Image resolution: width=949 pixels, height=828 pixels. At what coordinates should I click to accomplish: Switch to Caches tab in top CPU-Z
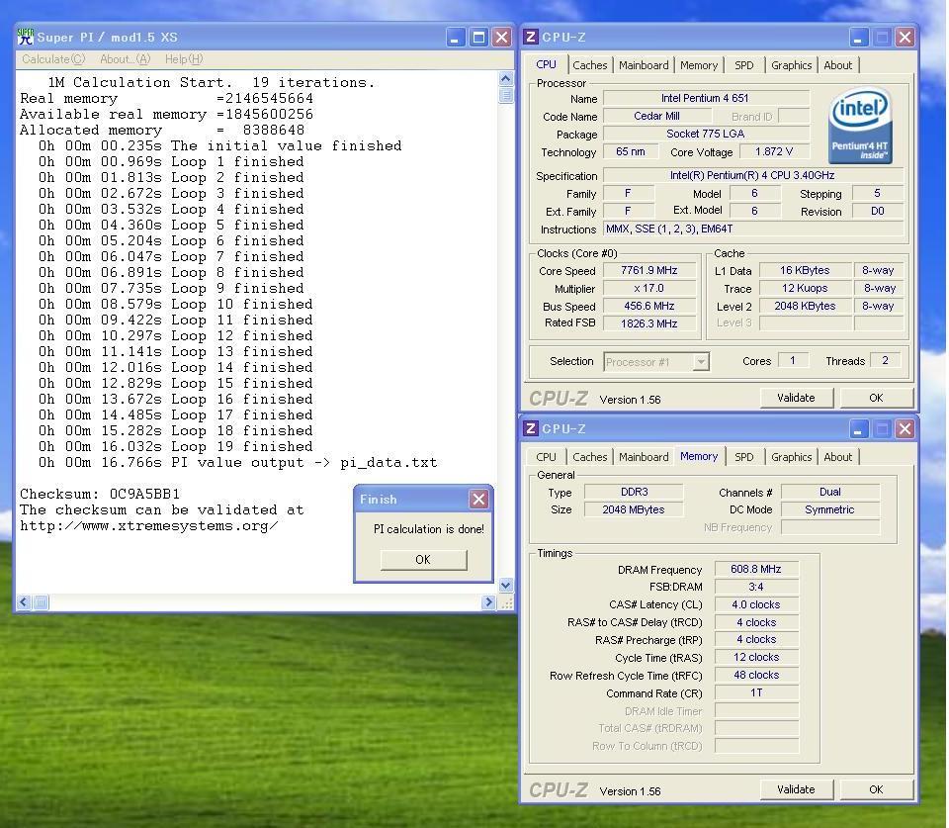coord(589,65)
